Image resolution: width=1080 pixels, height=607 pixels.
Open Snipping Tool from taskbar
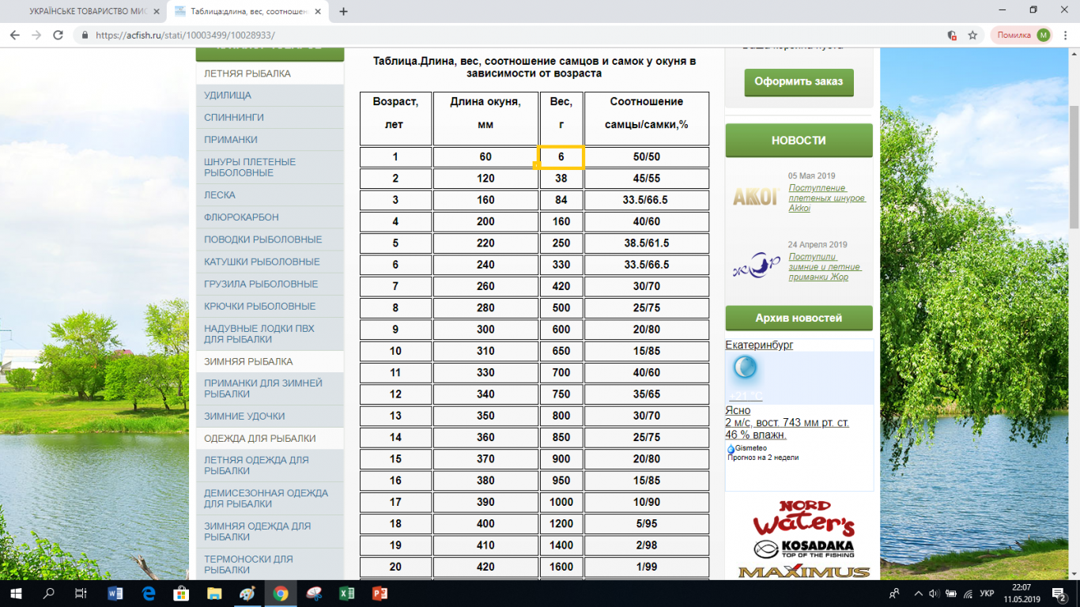pyautogui.click(x=314, y=593)
